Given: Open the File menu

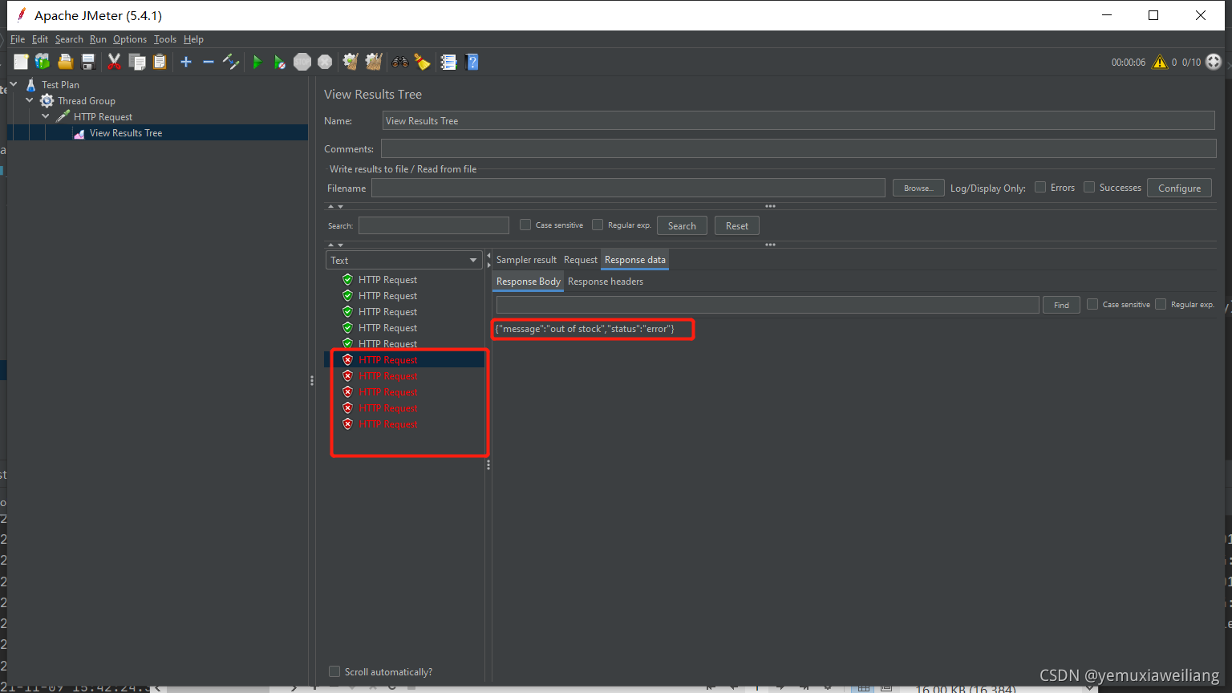Looking at the screenshot, I should 18,39.
